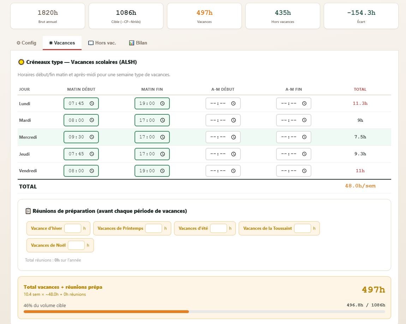Screen dimensions: 406x324
Task: Click clock icon in Mercredi matin début field
Action: point(92,137)
